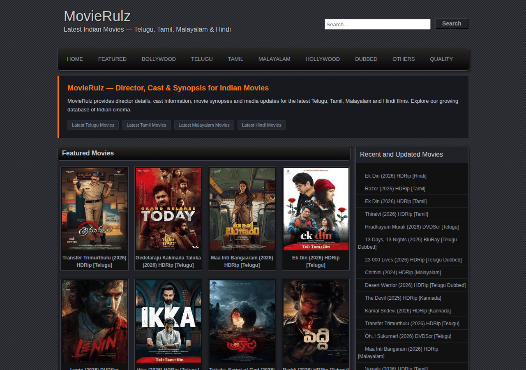526x370 pixels.
Task: Open Razor (2026) HDRip [Tamil] link
Action: click(x=395, y=189)
